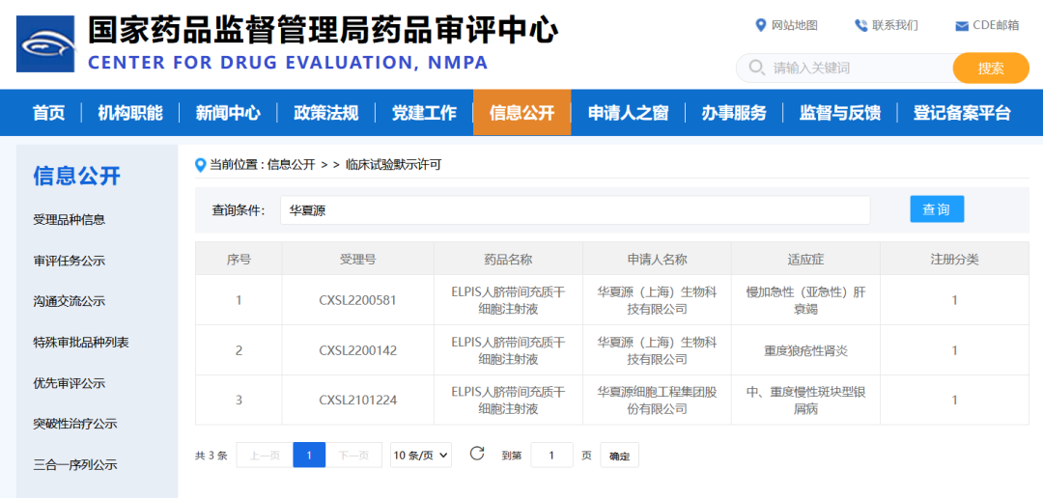
Task: Click the location pin beside 当前位置
Action: 200,165
